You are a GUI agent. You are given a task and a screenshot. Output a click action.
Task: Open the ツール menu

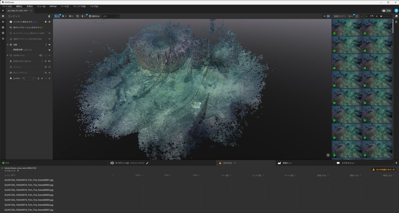[65, 6]
